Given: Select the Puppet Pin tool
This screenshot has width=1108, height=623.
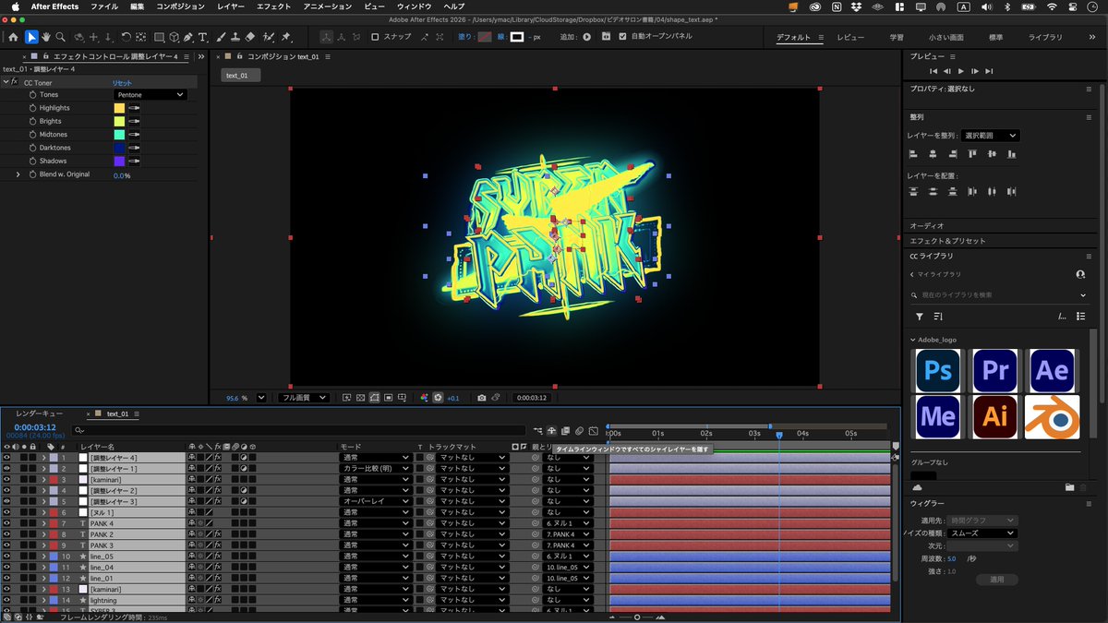Looking at the screenshot, I should tap(286, 37).
